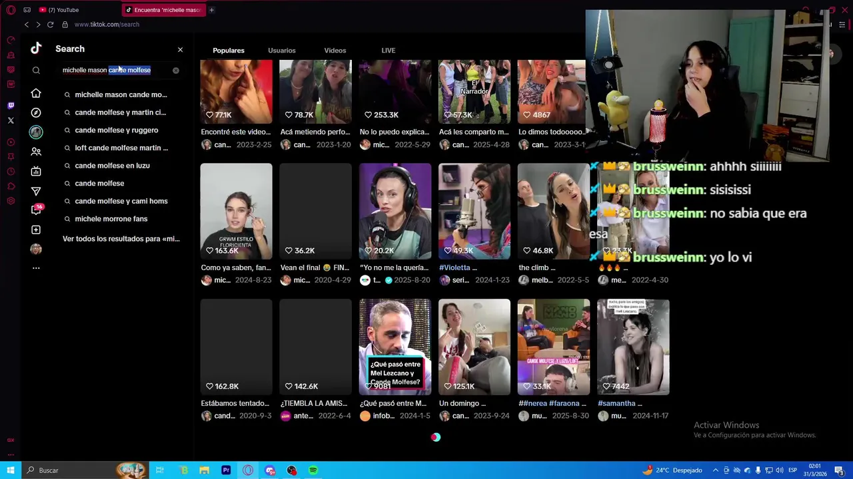Open the '#Violetta ...' video thumbnail
Screen dimensions: 853x479
coord(474,211)
